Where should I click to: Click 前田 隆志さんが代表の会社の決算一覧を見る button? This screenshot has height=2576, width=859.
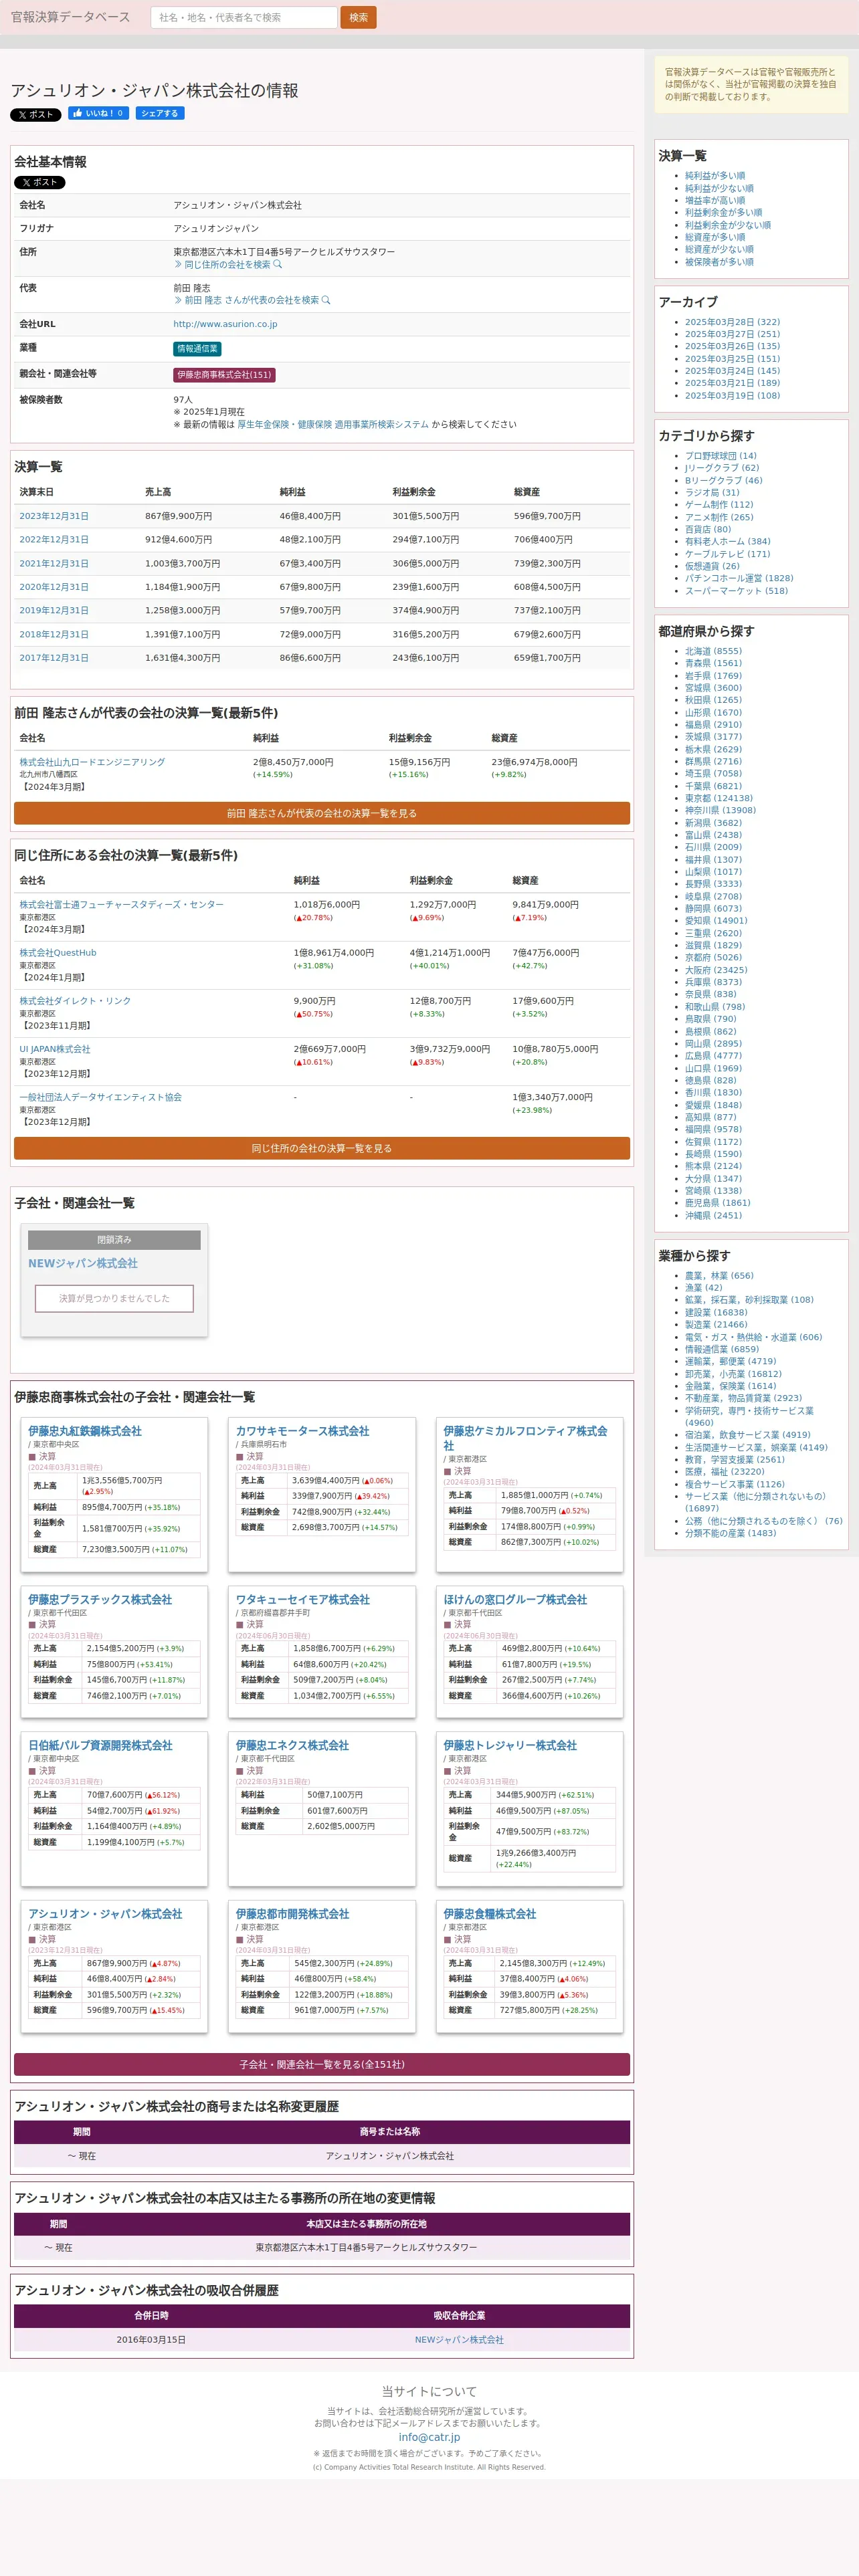pos(322,813)
